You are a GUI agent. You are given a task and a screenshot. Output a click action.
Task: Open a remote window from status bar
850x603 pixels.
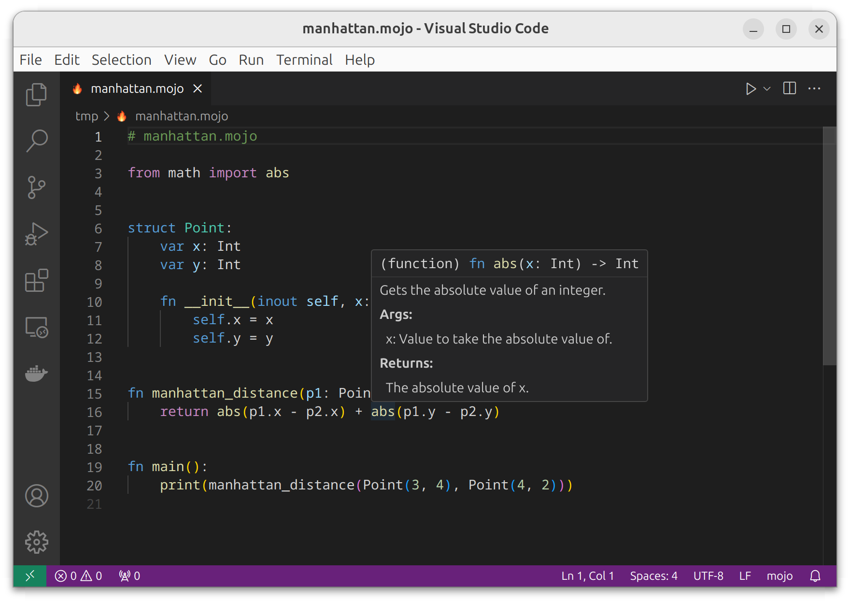coord(30,576)
